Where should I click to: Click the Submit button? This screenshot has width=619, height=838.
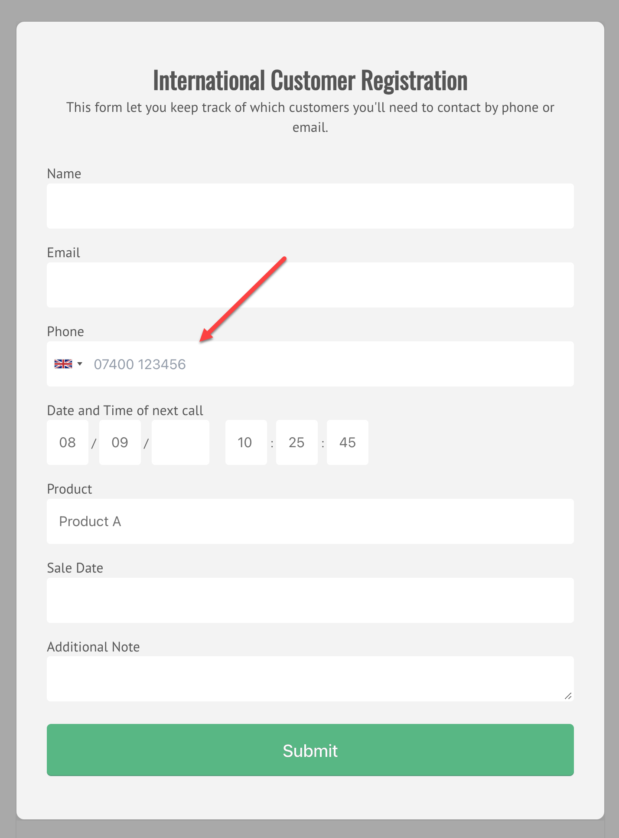tap(309, 750)
